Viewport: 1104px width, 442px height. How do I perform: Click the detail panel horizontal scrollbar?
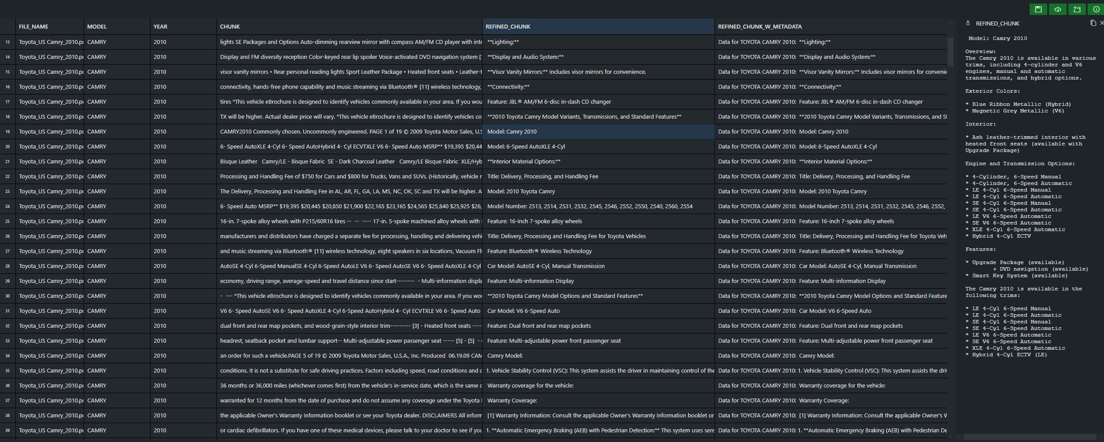[x=1030, y=437]
